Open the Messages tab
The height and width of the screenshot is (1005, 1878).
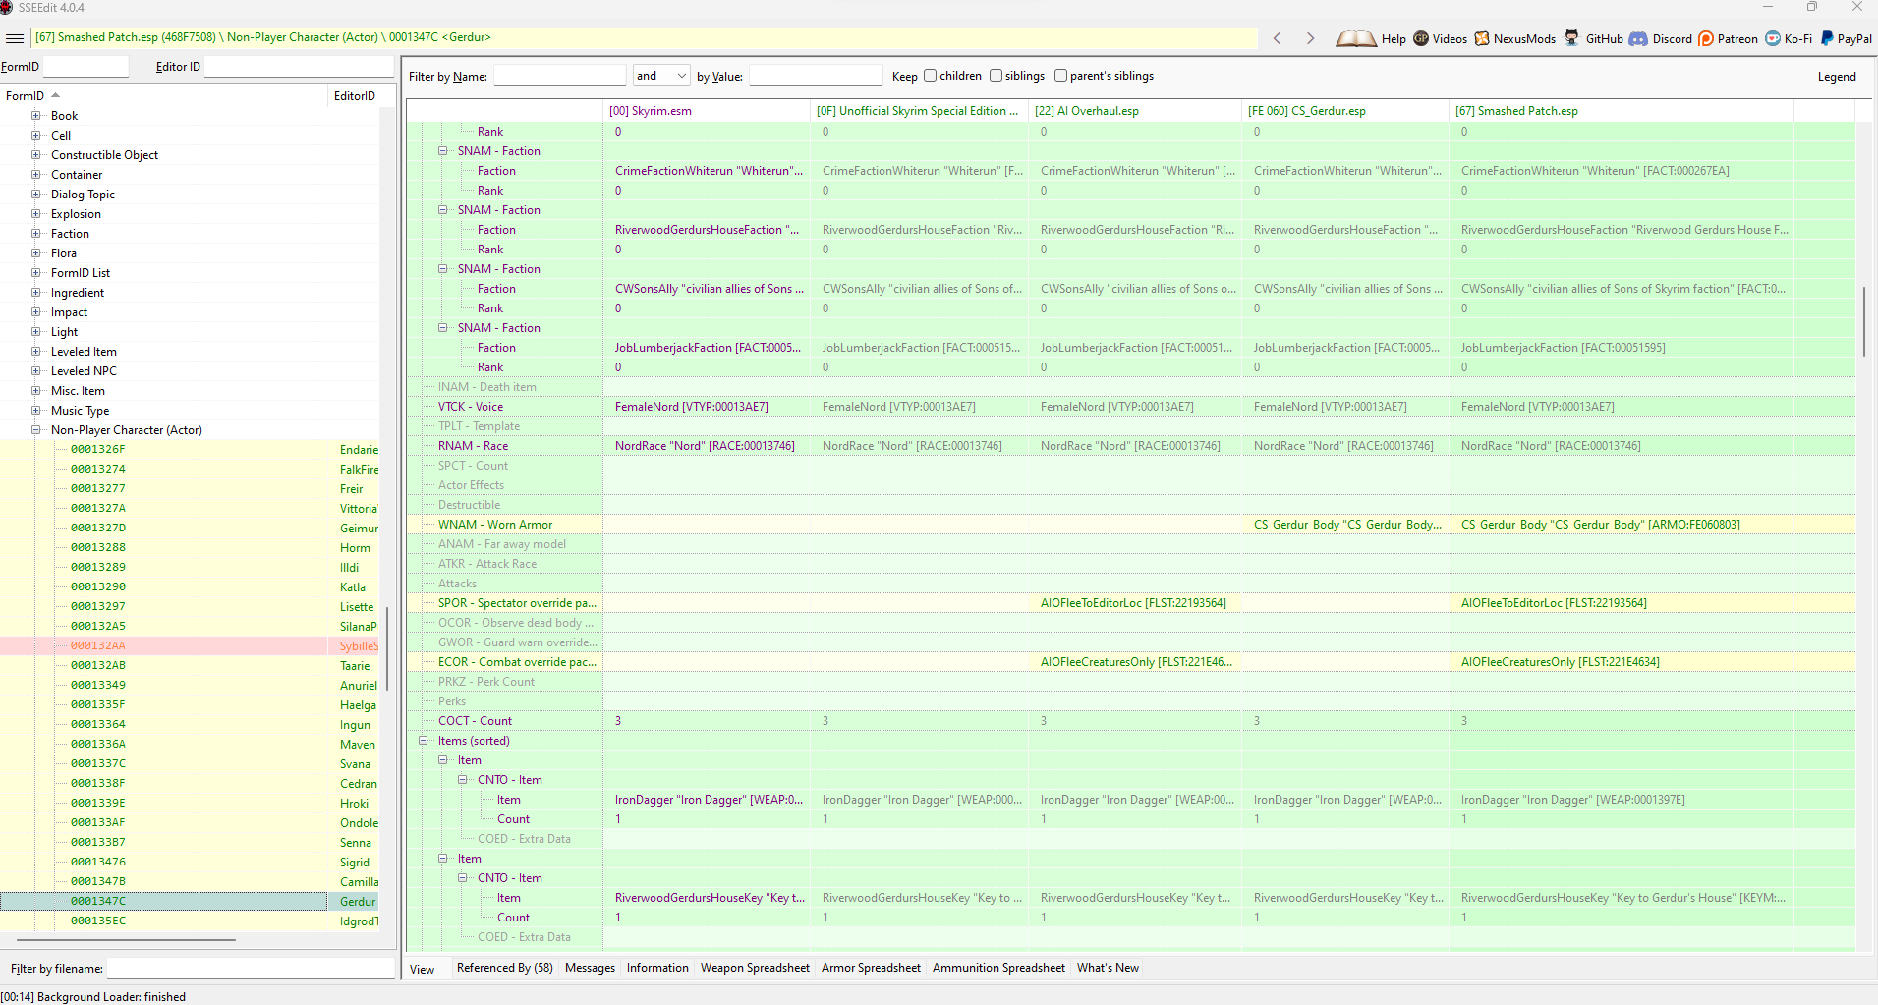(590, 968)
